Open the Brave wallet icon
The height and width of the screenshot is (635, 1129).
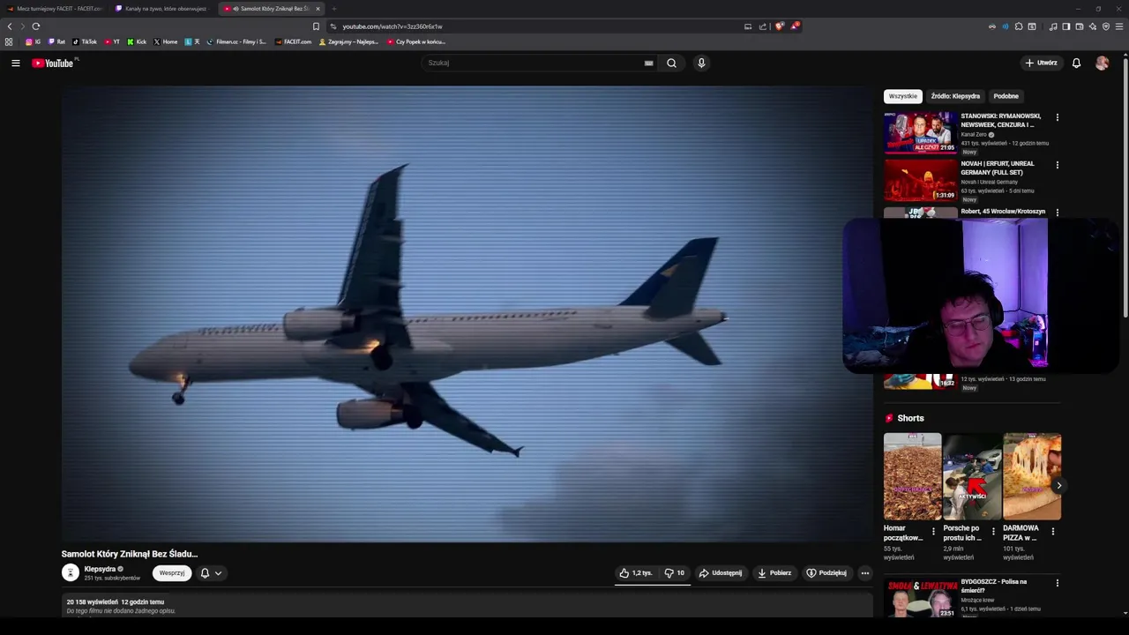[1080, 26]
